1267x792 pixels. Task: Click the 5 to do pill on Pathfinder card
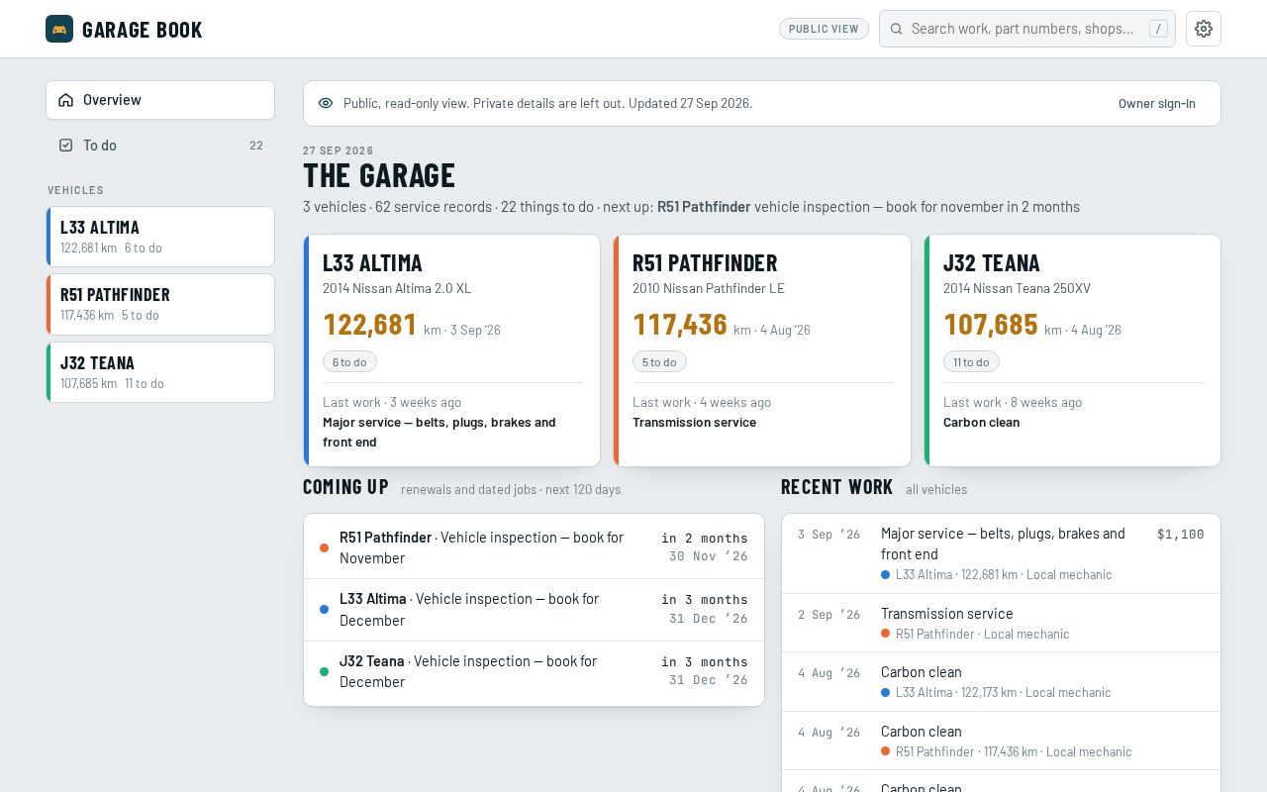[659, 361]
